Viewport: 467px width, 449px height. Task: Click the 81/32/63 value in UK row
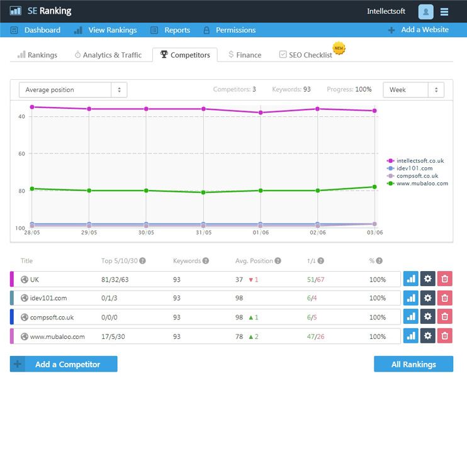tap(115, 280)
